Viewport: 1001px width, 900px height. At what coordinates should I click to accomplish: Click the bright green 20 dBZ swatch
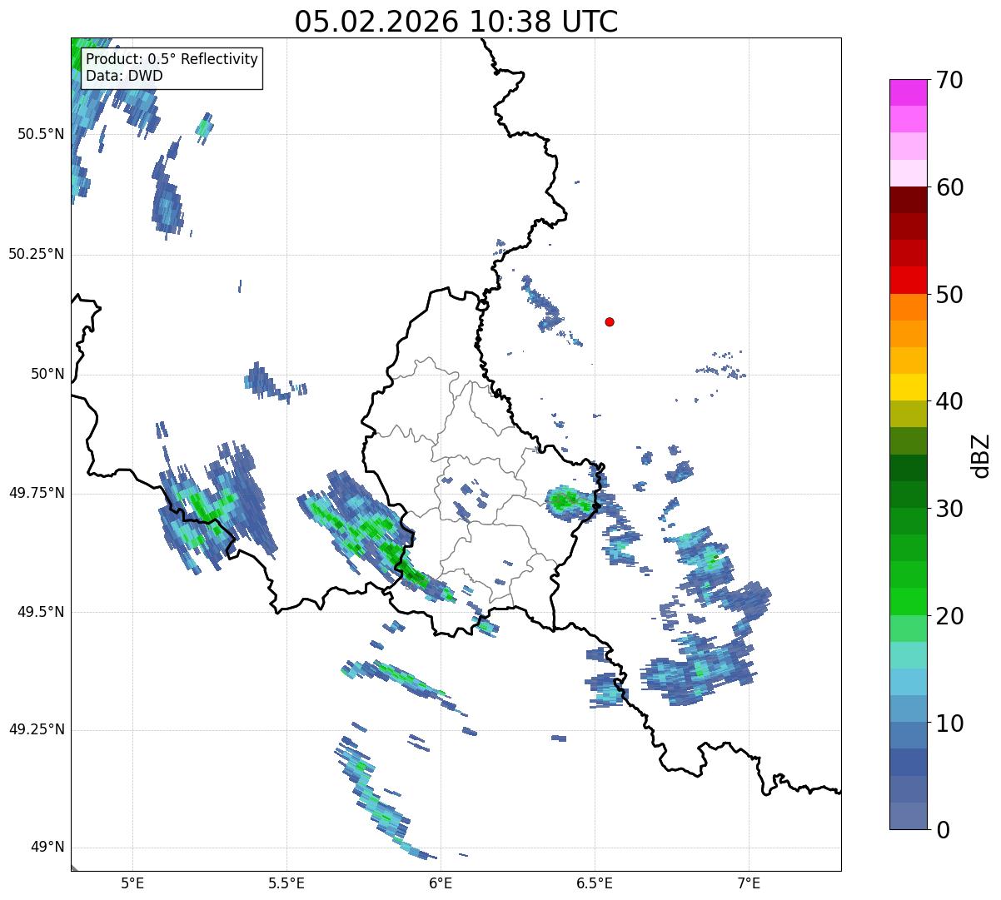(x=908, y=602)
